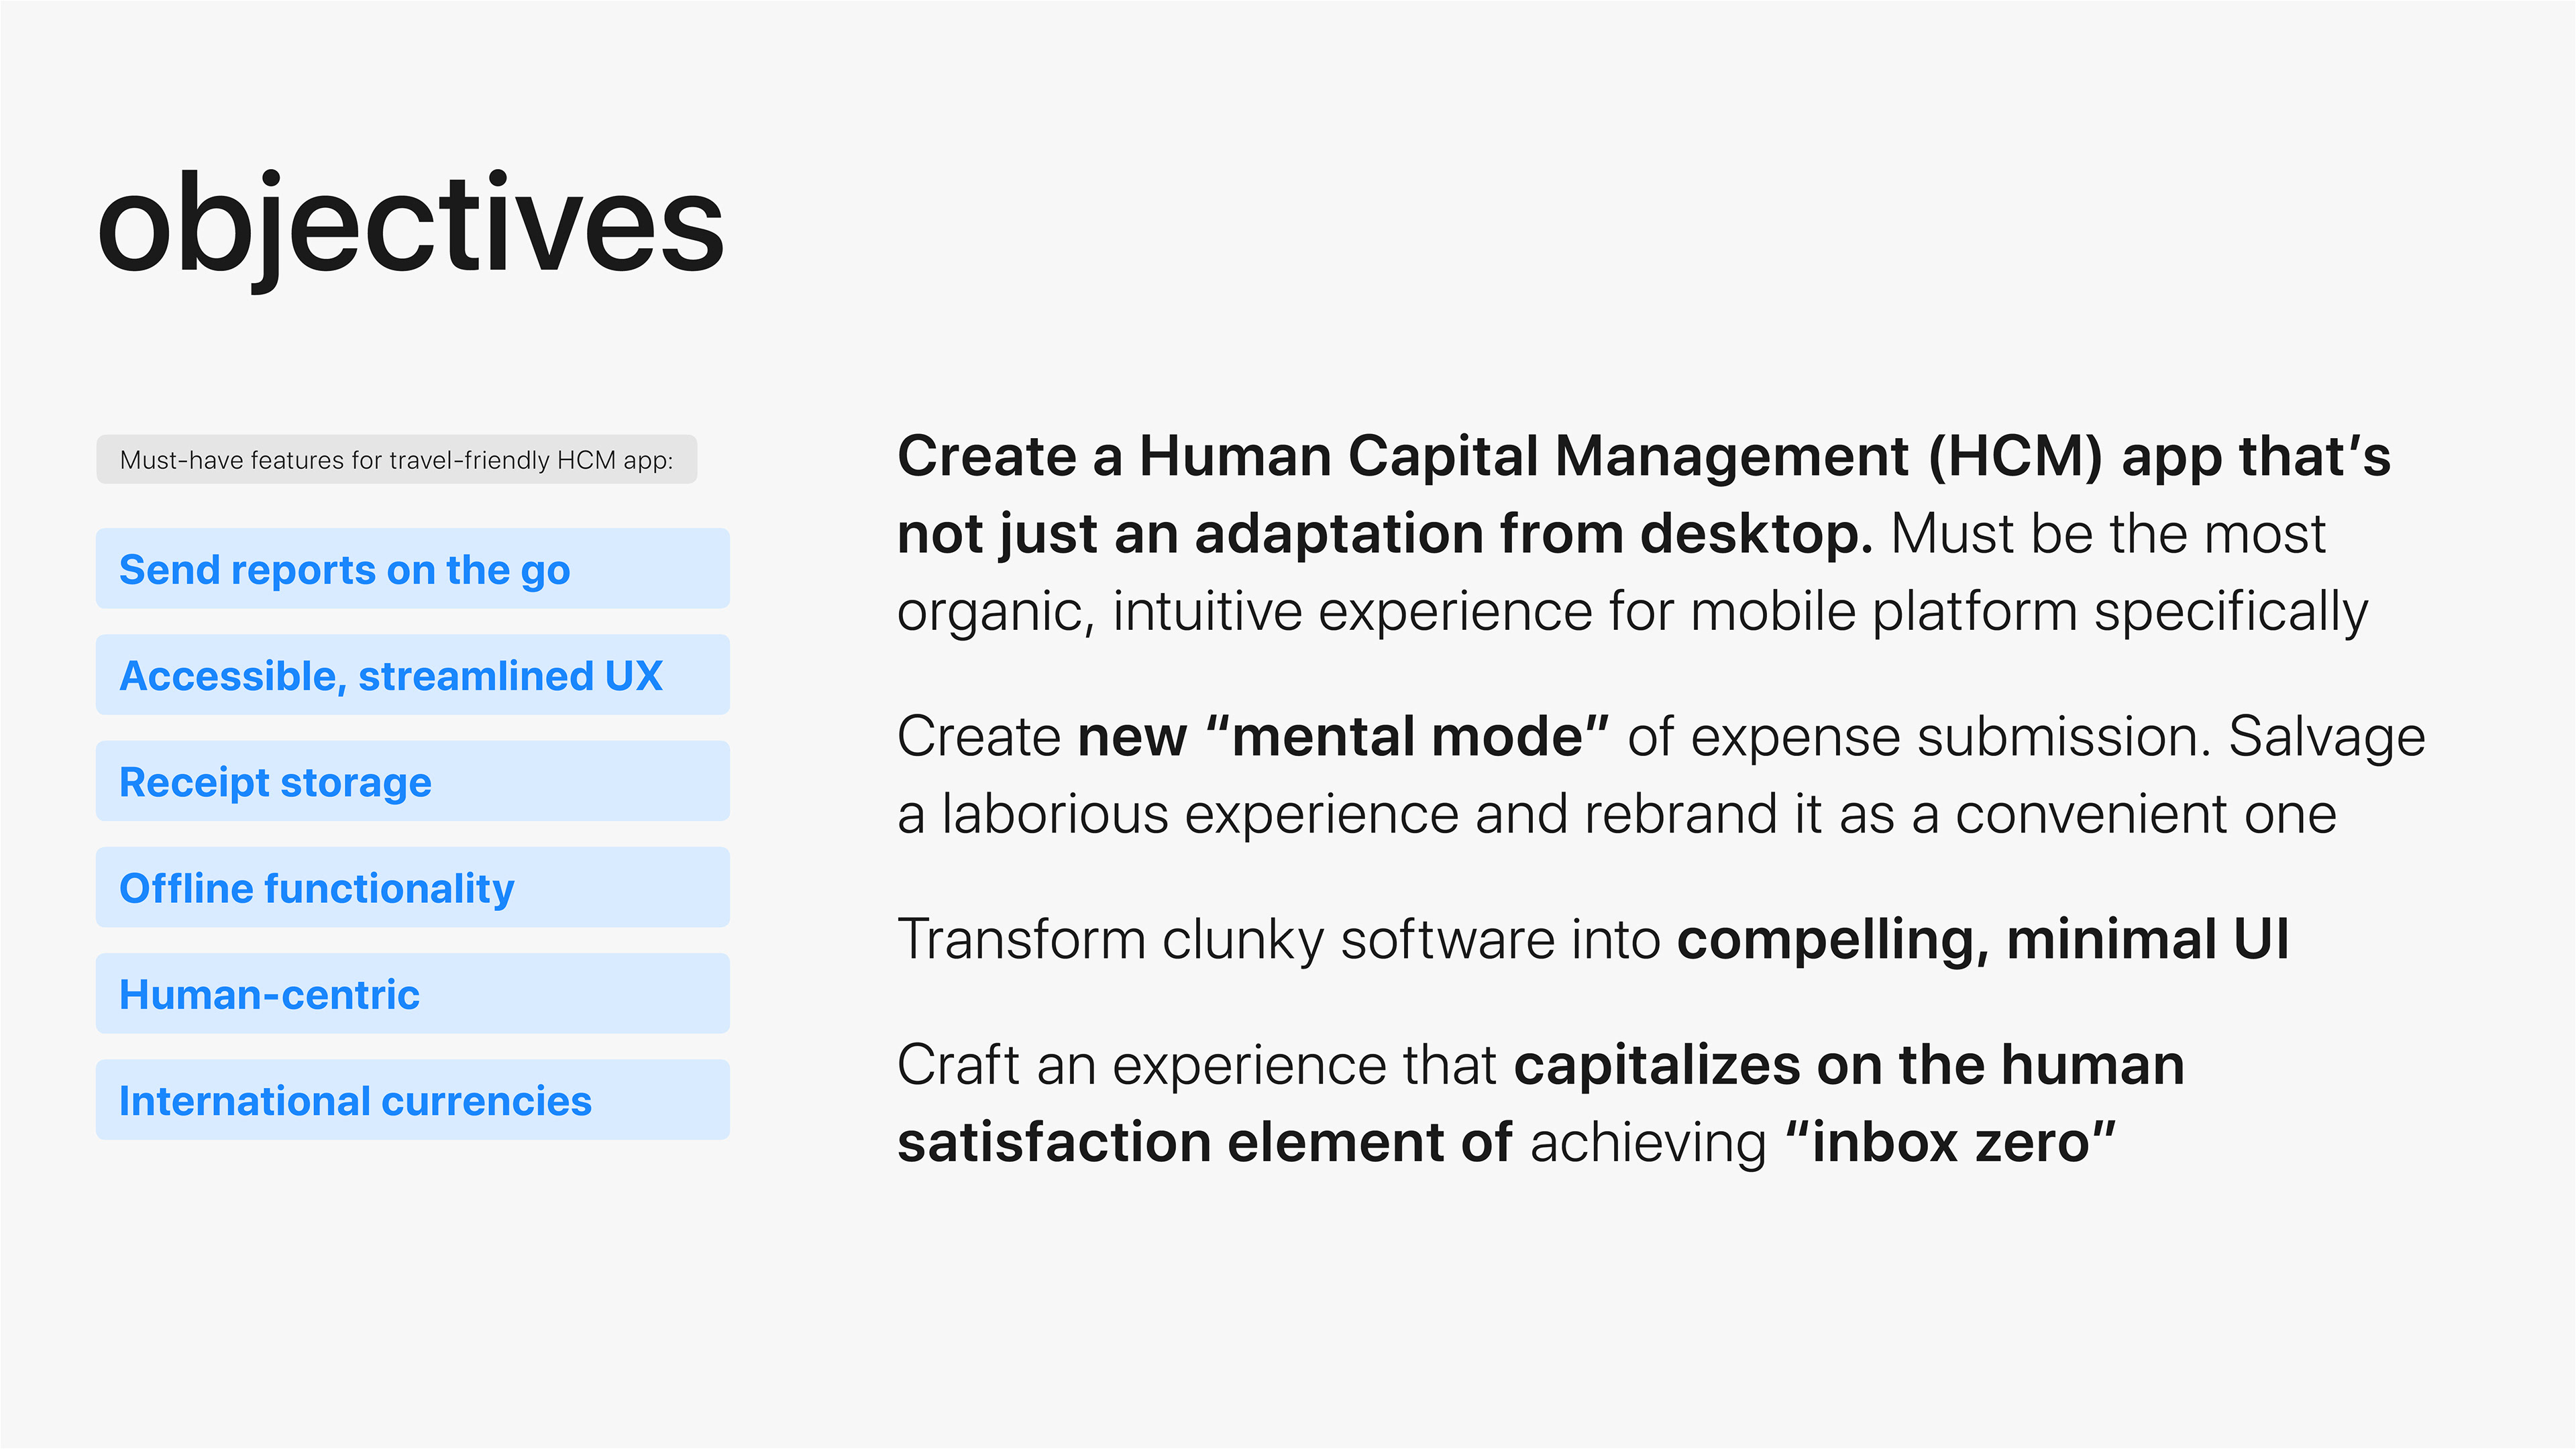This screenshot has width=2576, height=1449.
Task: Click the 'Send reports on the go' tag
Action: (x=412, y=569)
